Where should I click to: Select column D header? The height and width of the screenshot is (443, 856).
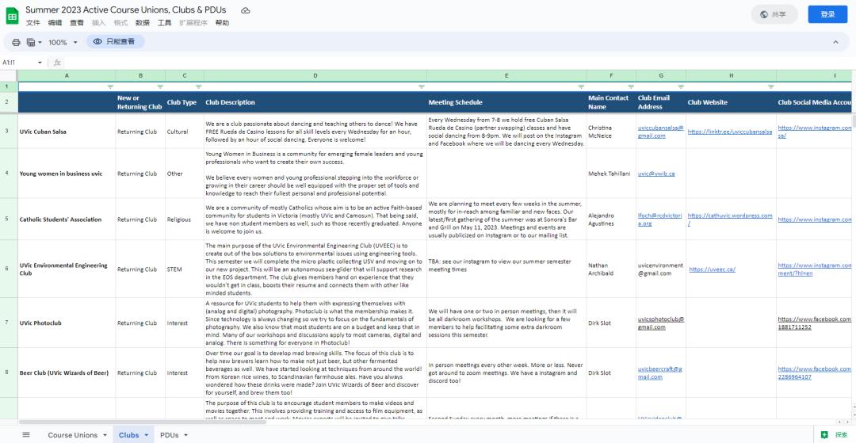(315, 76)
